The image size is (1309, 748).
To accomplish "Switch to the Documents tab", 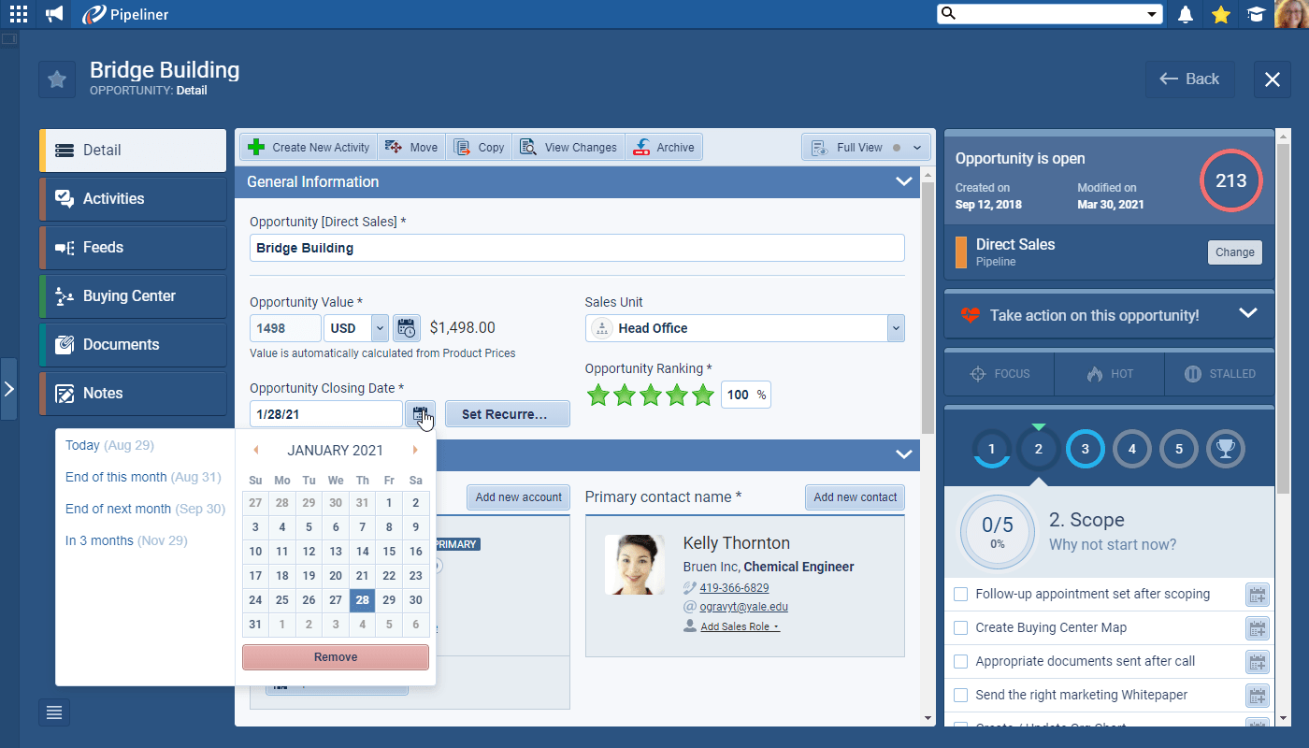I will tap(131, 344).
